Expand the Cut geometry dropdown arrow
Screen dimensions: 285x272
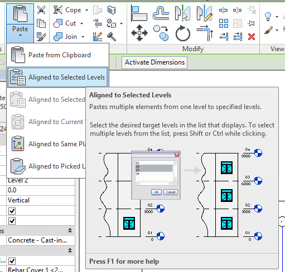click(x=81, y=23)
